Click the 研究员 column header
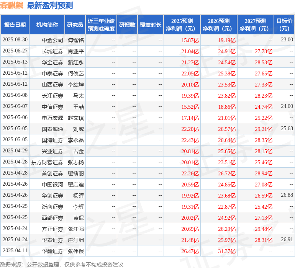This screenshot has height=268, width=295. point(75,25)
